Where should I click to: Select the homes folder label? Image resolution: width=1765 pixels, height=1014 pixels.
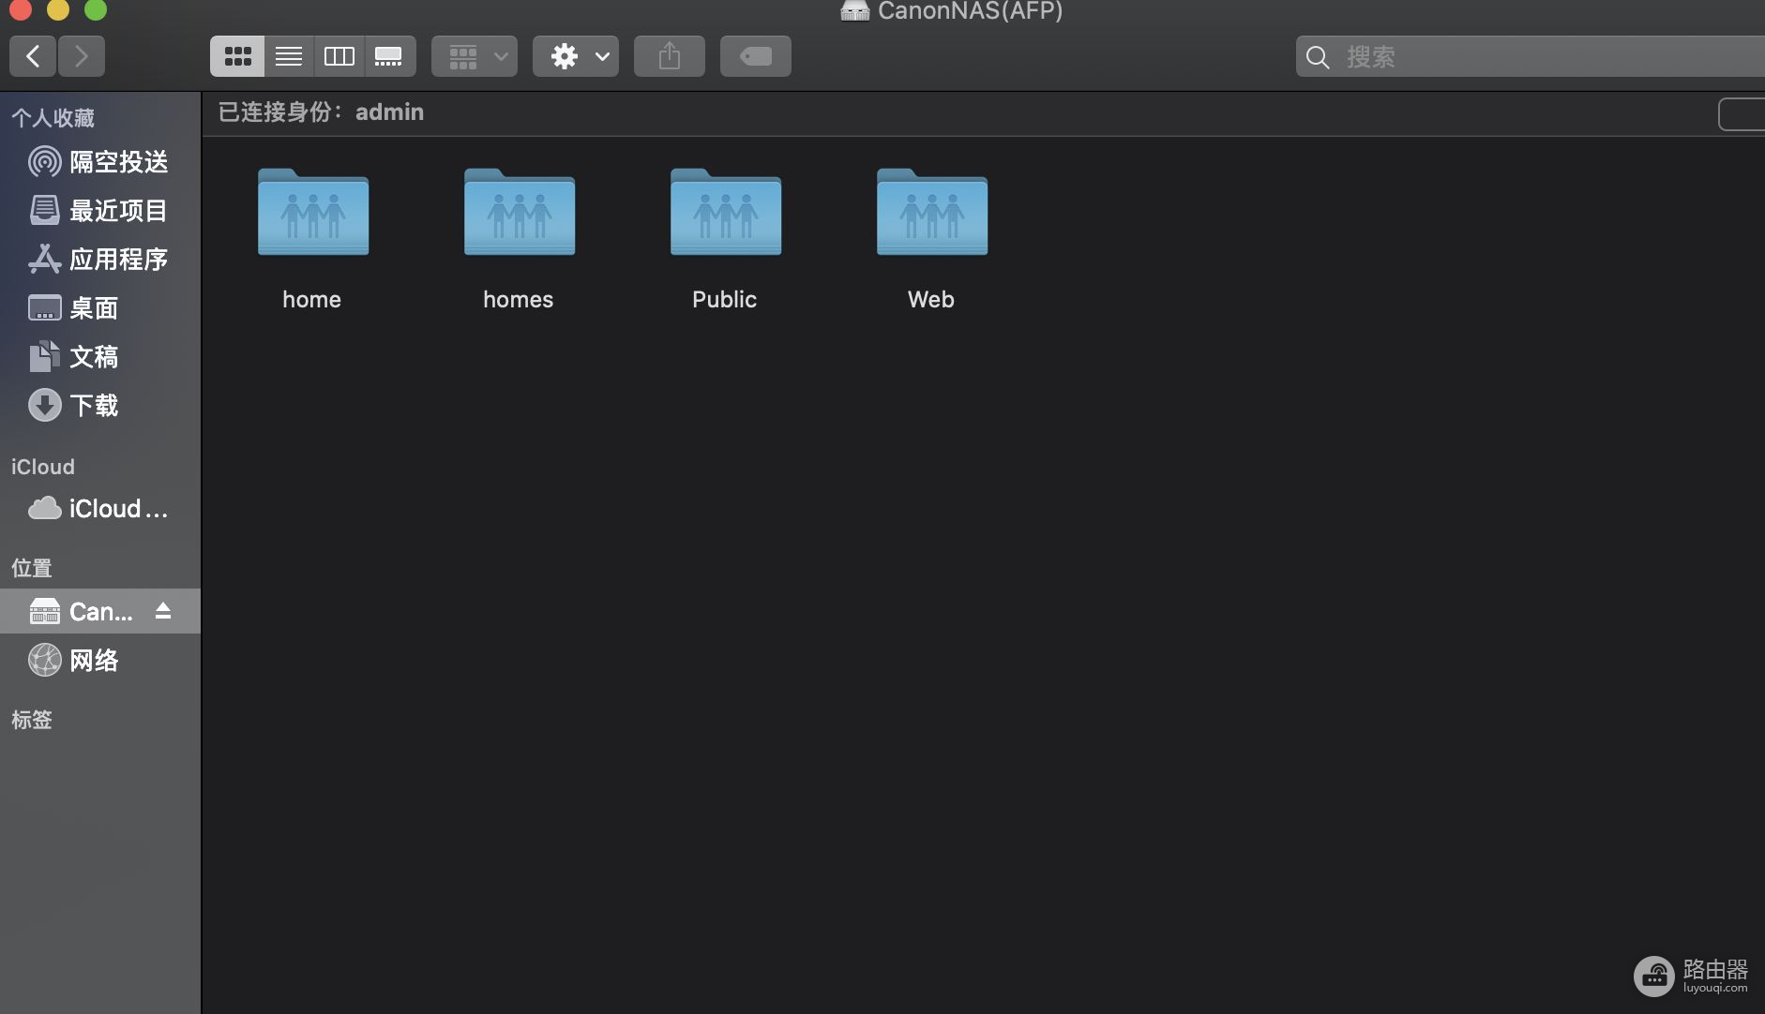pyautogui.click(x=519, y=300)
